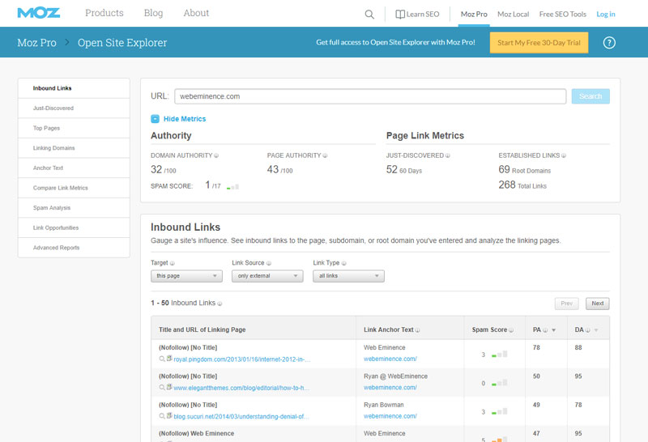Open the help question mark icon

point(609,43)
